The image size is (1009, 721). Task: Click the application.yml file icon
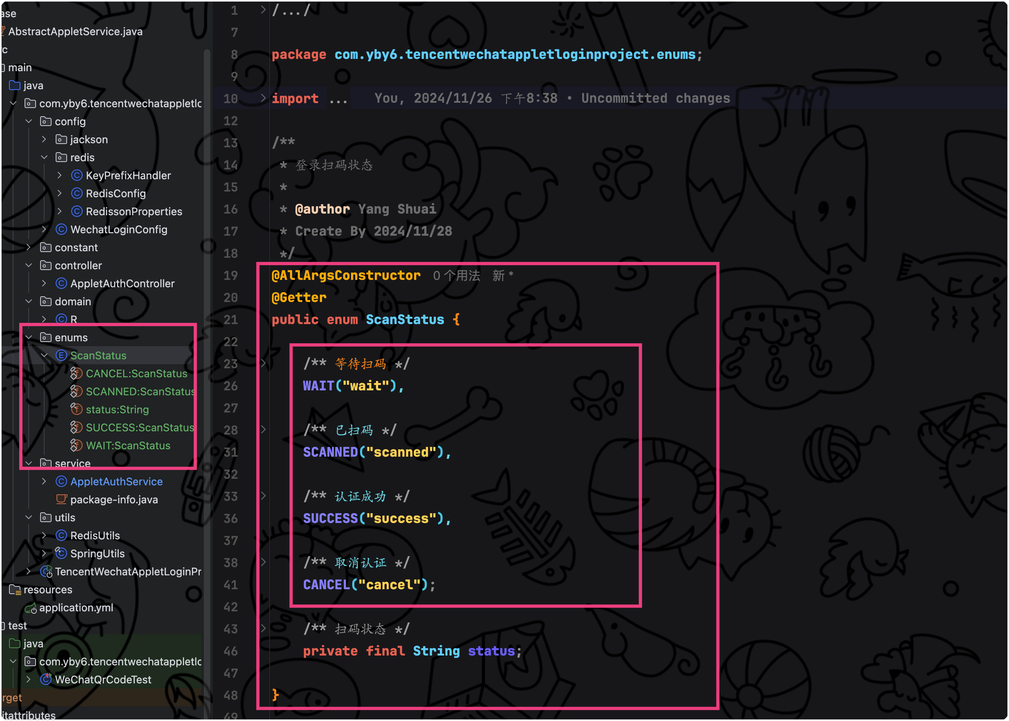pos(30,608)
